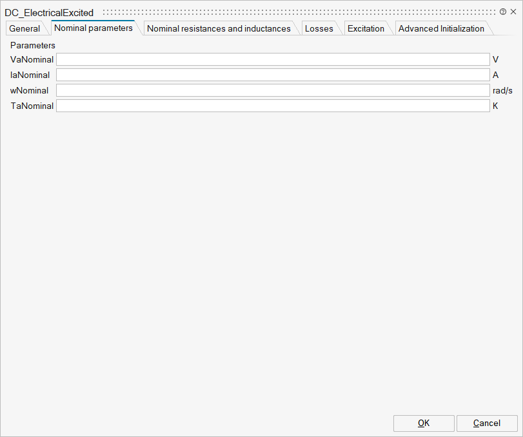Select the Nominal parameters tab

94,28
